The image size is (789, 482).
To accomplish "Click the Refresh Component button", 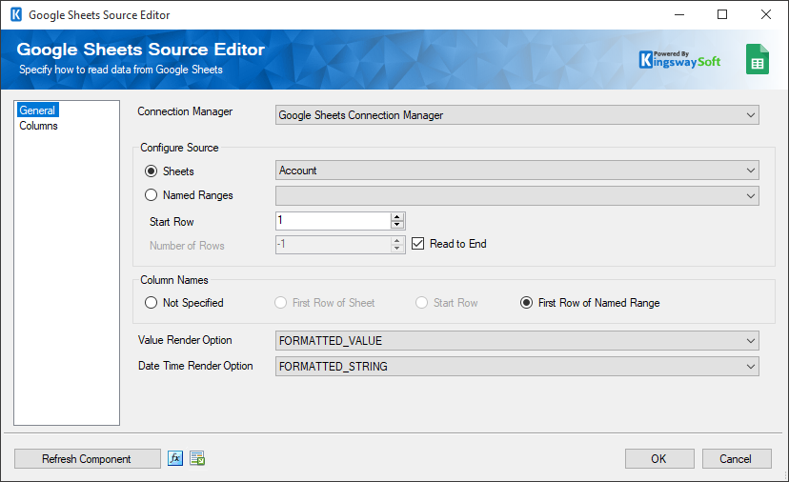I will coord(87,458).
